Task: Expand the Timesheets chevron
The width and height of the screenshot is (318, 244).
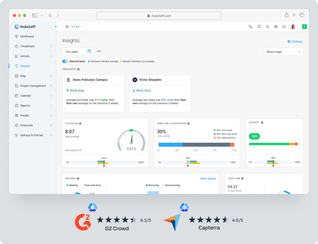Action: tap(51, 46)
